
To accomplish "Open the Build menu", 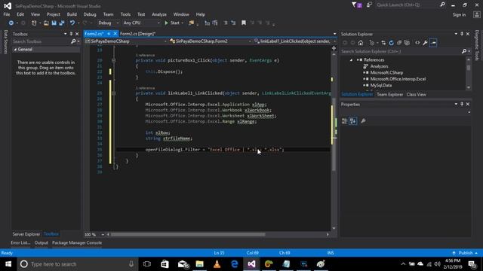I will click(72, 14).
